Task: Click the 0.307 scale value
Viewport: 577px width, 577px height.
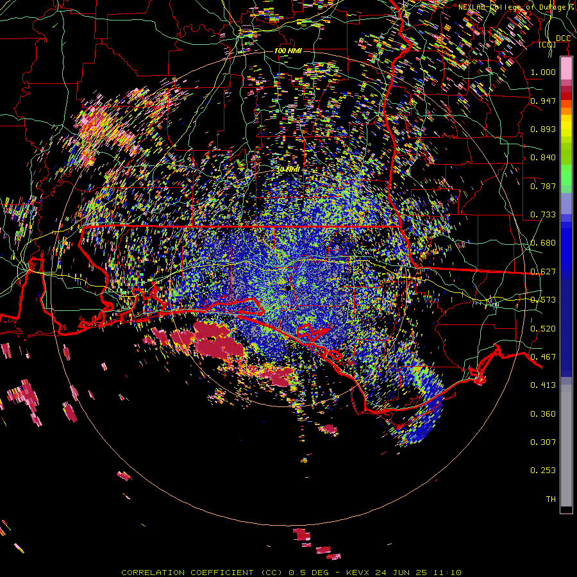Action: pyautogui.click(x=543, y=442)
